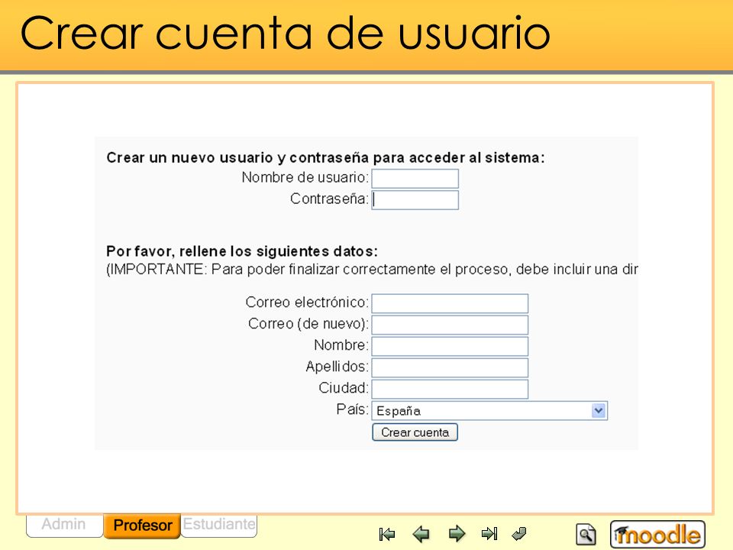Click into the Contraseña field
The height and width of the screenshot is (550, 733).
pyautogui.click(x=415, y=199)
